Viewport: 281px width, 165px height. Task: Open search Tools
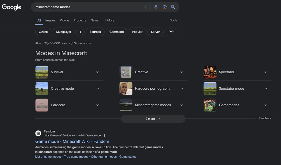click(x=173, y=20)
